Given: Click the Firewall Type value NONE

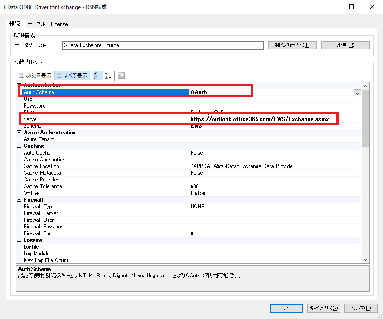Looking at the screenshot, I should tap(197, 207).
